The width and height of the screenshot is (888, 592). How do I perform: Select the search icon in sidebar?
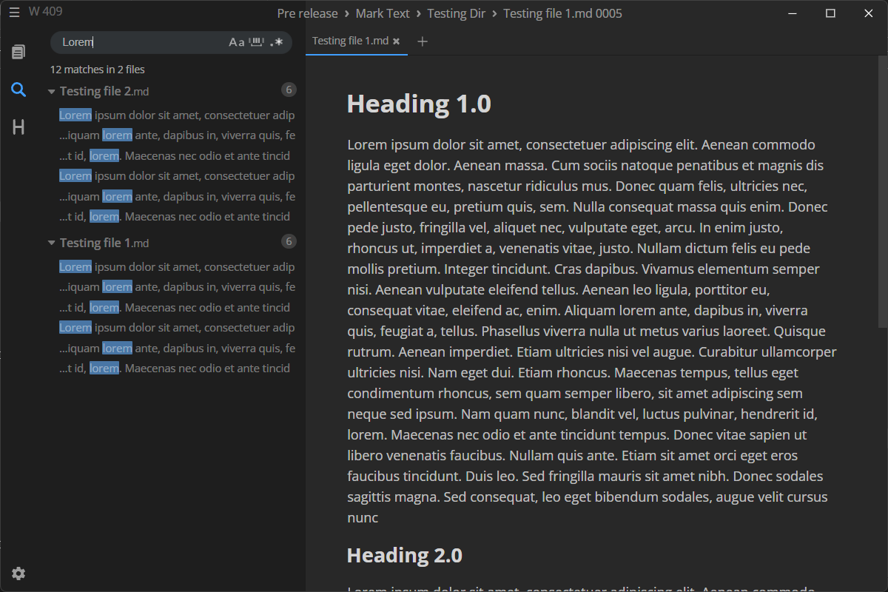pyautogui.click(x=18, y=90)
